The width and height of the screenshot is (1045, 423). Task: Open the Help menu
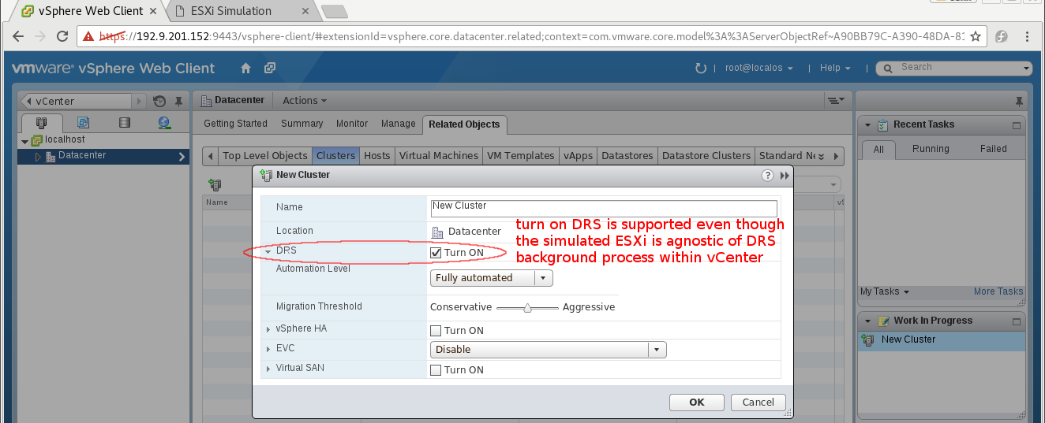click(x=835, y=69)
